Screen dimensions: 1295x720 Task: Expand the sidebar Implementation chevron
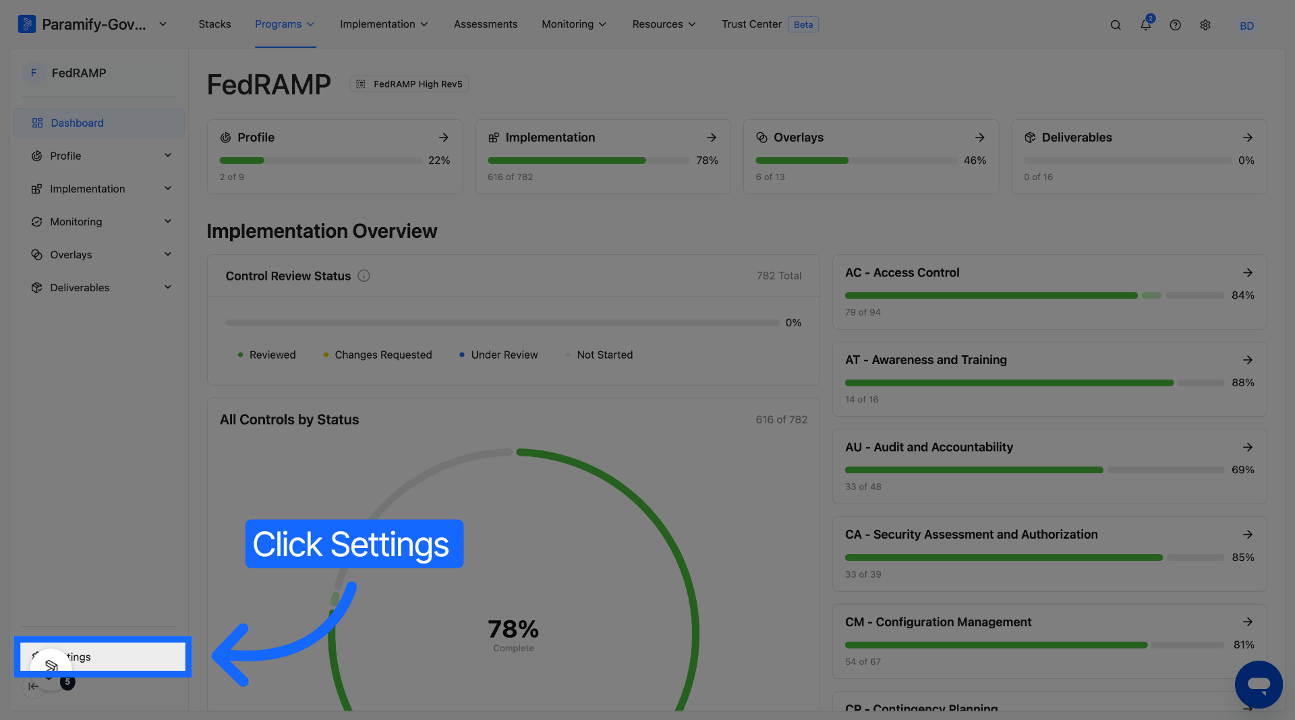point(168,189)
